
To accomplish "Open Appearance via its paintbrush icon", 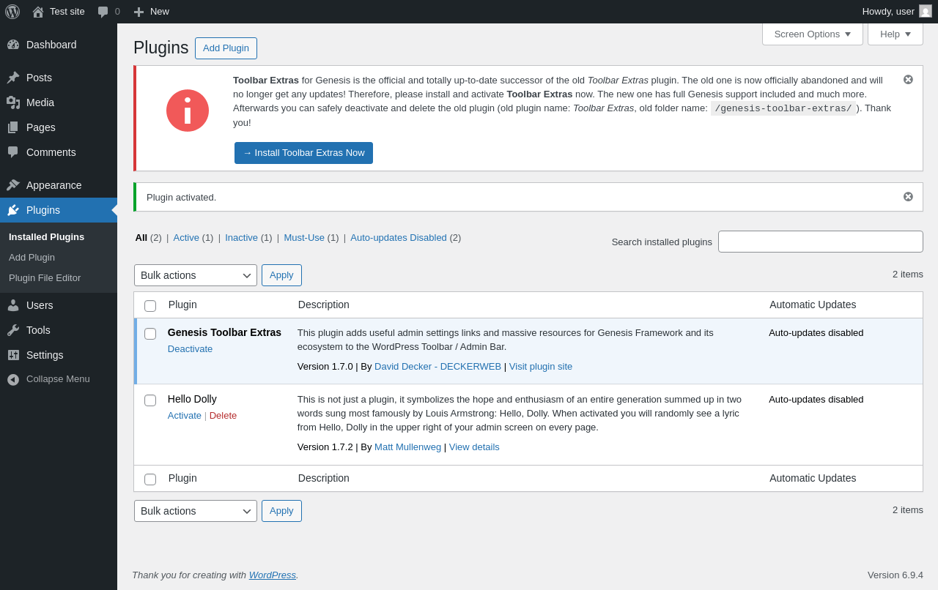I will coord(13,185).
